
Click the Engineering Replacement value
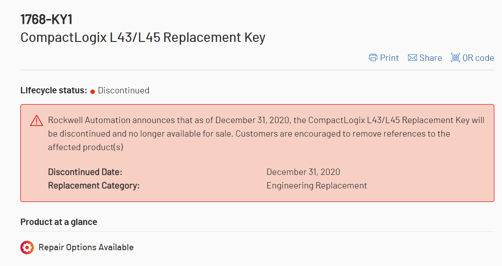[316, 185]
